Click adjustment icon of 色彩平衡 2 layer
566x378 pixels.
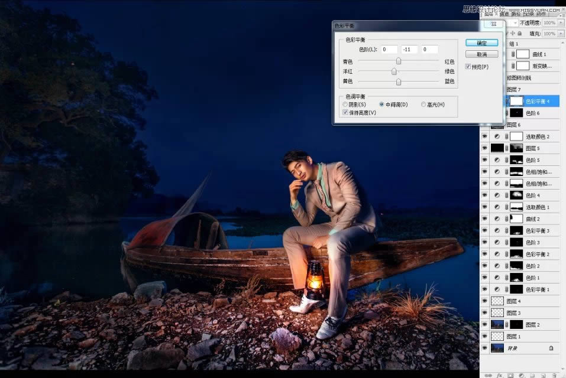[x=497, y=254]
